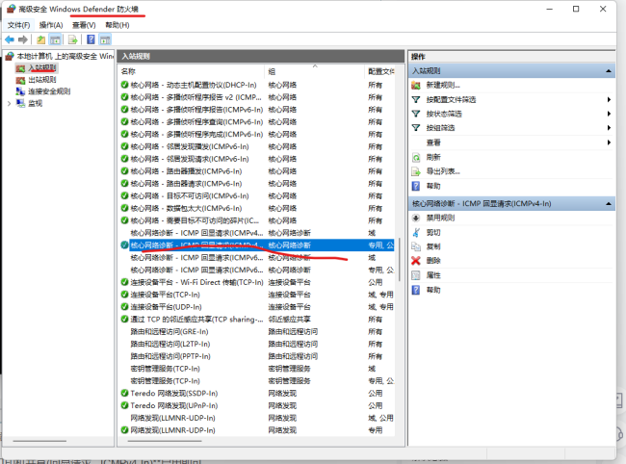
Task: Select rule 连接设备平台 - Wi-Fi Direct 传输(TCP-In)
Action: point(196,282)
